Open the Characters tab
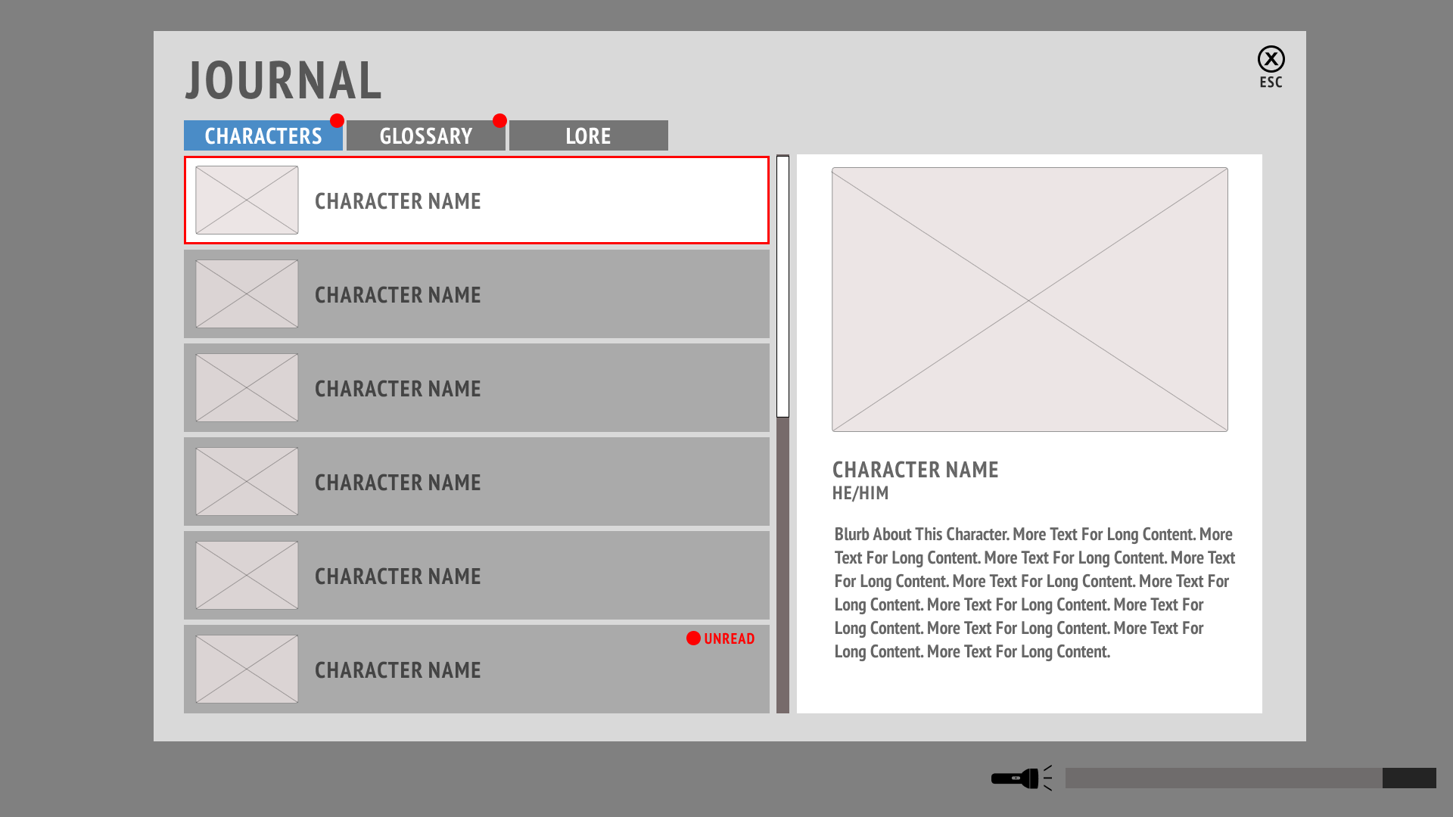The width and height of the screenshot is (1453, 817). click(263, 136)
